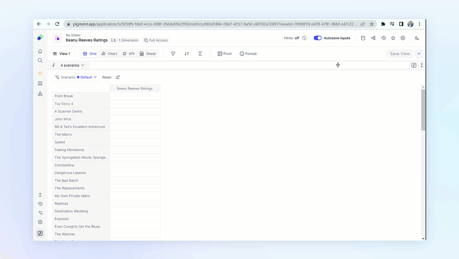Screen dimensions: 459x259
Task: Bookmark this page with the browser star
Action: (x=372, y=24)
